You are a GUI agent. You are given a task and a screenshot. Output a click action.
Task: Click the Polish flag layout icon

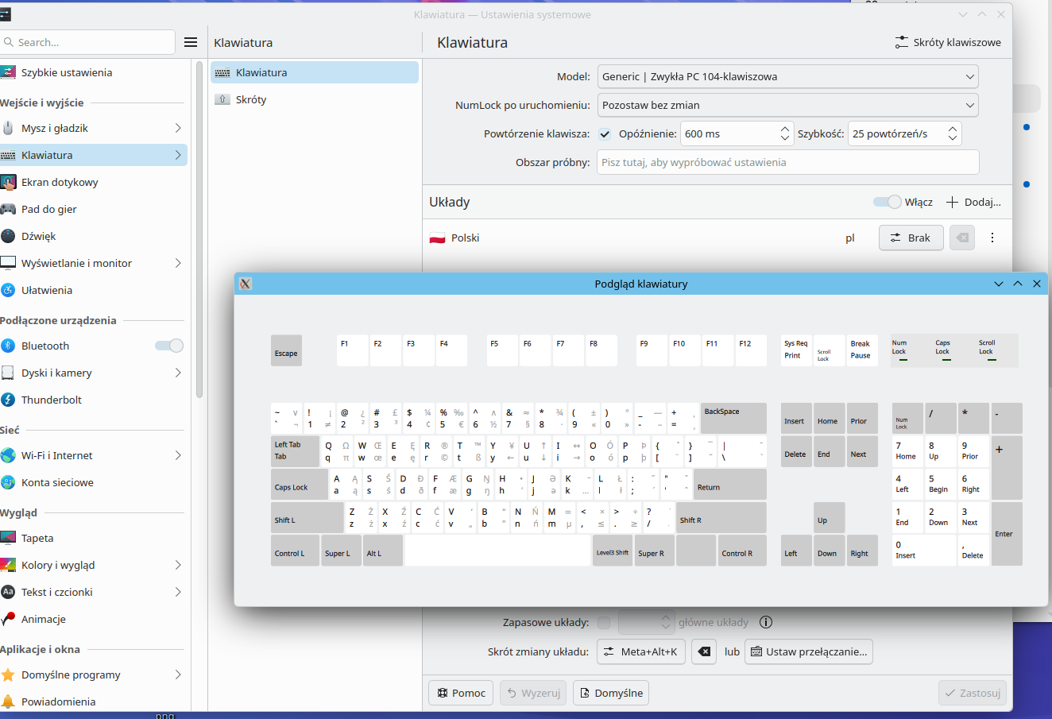tap(437, 238)
